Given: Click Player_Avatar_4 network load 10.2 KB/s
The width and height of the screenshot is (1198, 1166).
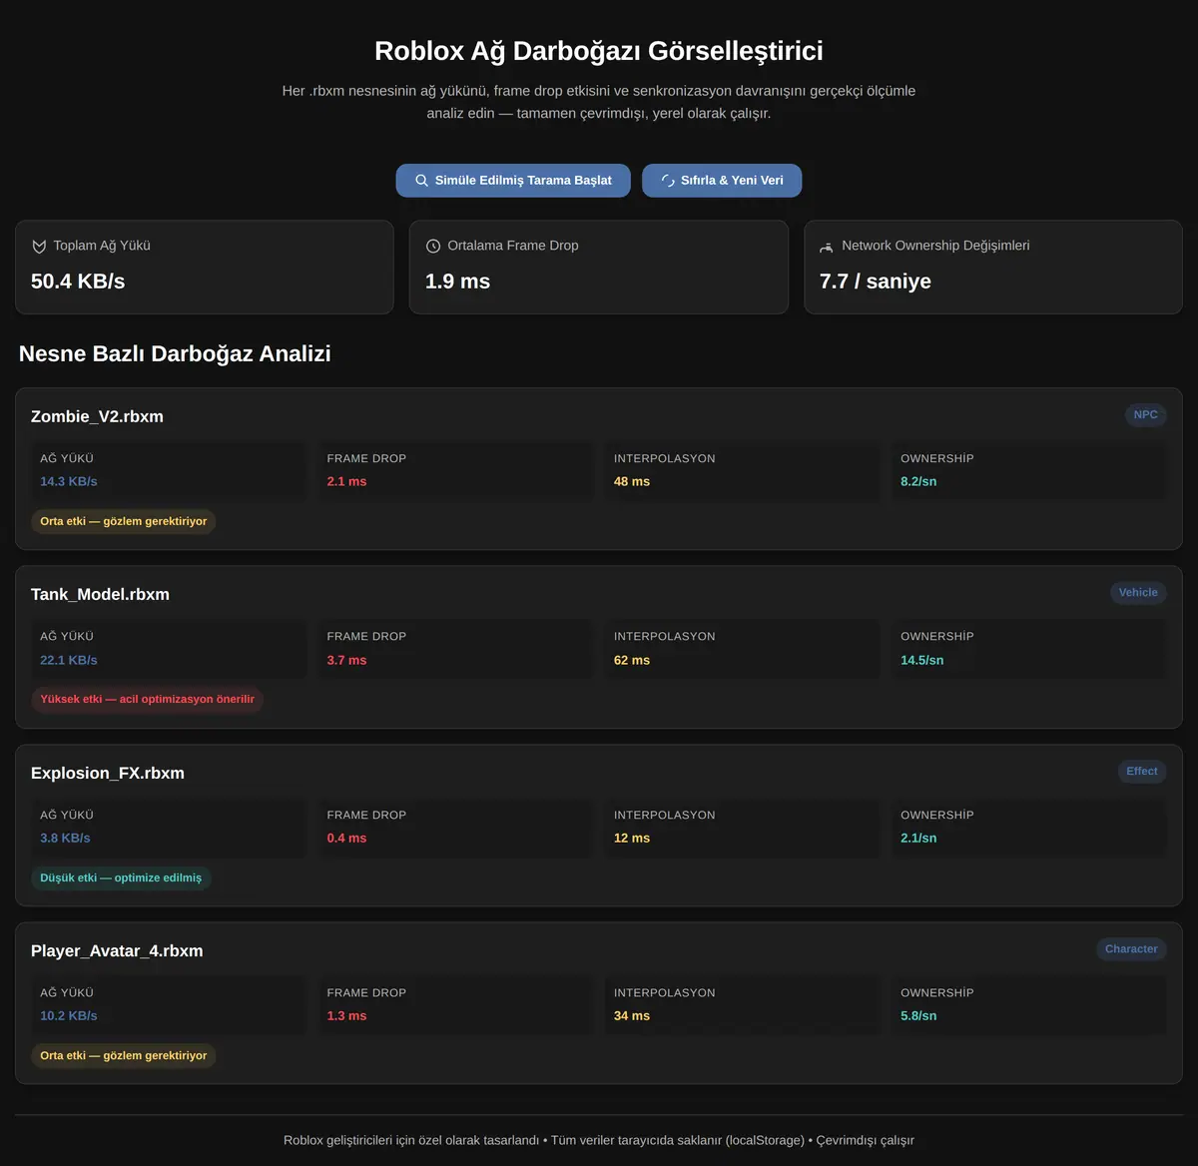Looking at the screenshot, I should 69,1015.
